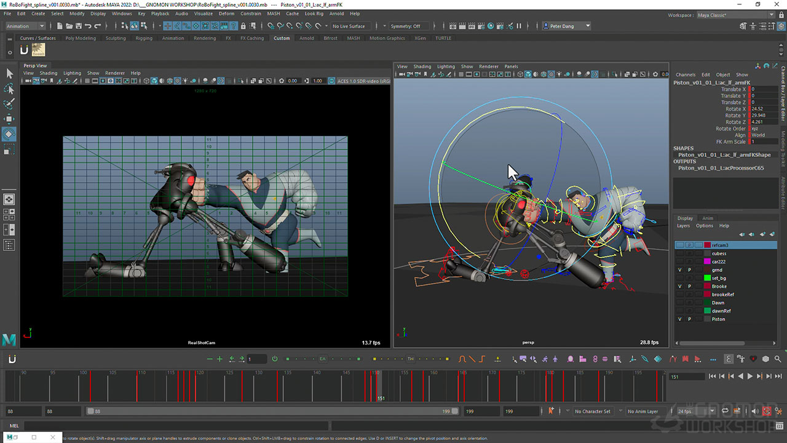Switch to the Anim layer tab
This screenshot has height=443, width=787.
pyautogui.click(x=708, y=218)
